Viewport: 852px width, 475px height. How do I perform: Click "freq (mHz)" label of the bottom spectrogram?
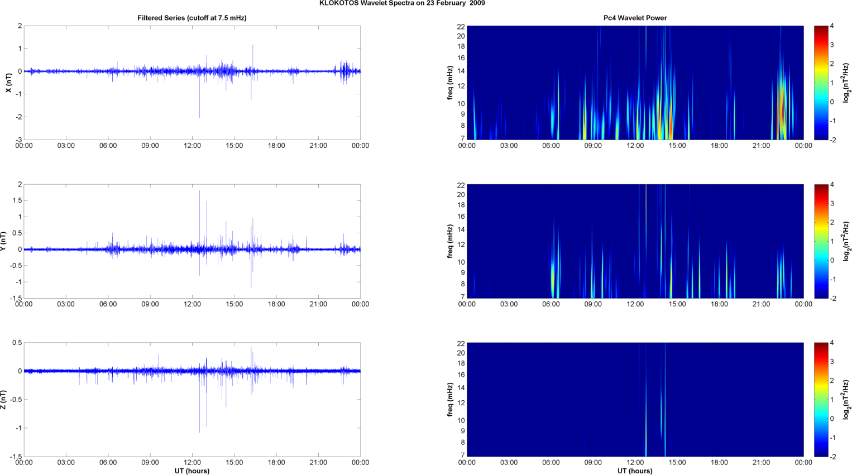click(x=450, y=400)
